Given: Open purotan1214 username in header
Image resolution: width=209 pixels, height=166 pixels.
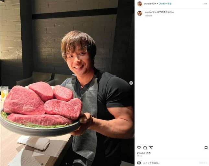Looking at the screenshot, I should [x=150, y=4].
